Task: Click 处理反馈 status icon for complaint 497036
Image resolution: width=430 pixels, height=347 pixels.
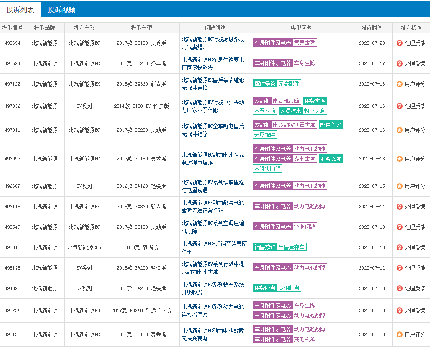Action: pos(399,106)
